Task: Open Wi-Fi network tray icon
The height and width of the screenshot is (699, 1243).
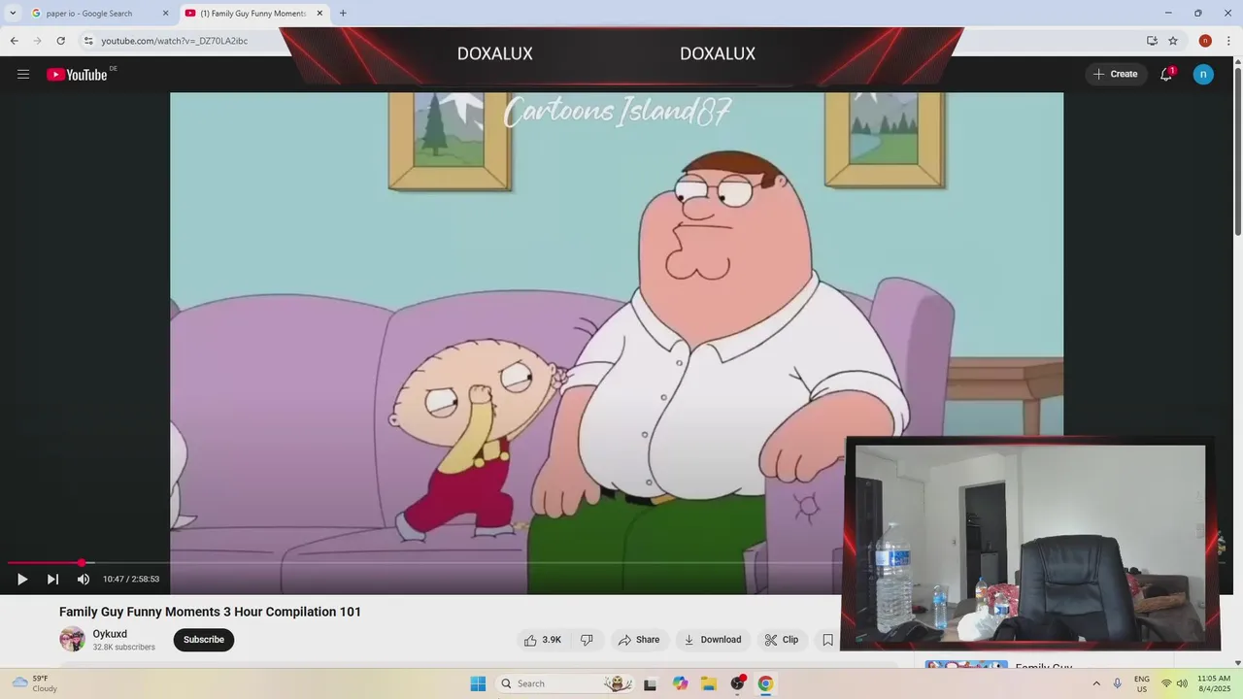Action: pyautogui.click(x=1166, y=683)
